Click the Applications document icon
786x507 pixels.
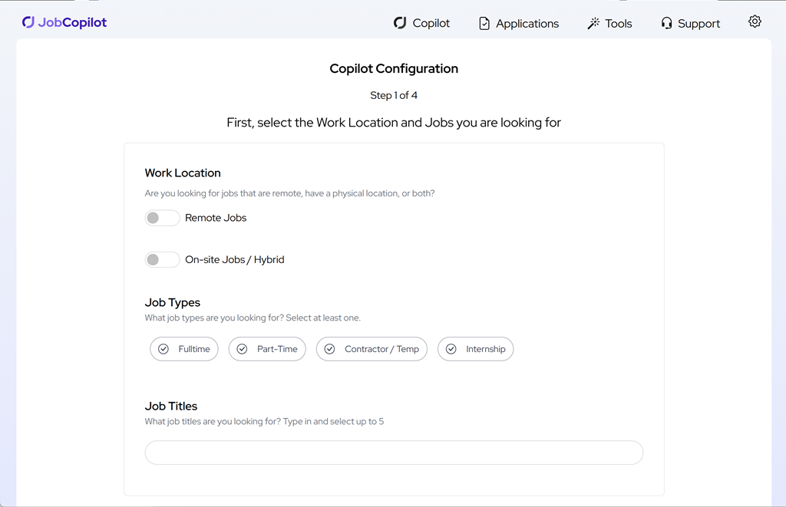(x=484, y=24)
